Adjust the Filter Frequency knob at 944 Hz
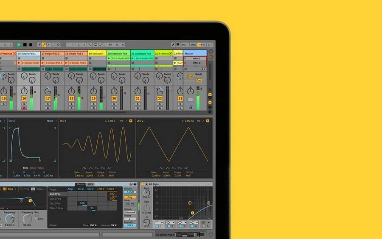382x239 pixels. tap(27, 219)
